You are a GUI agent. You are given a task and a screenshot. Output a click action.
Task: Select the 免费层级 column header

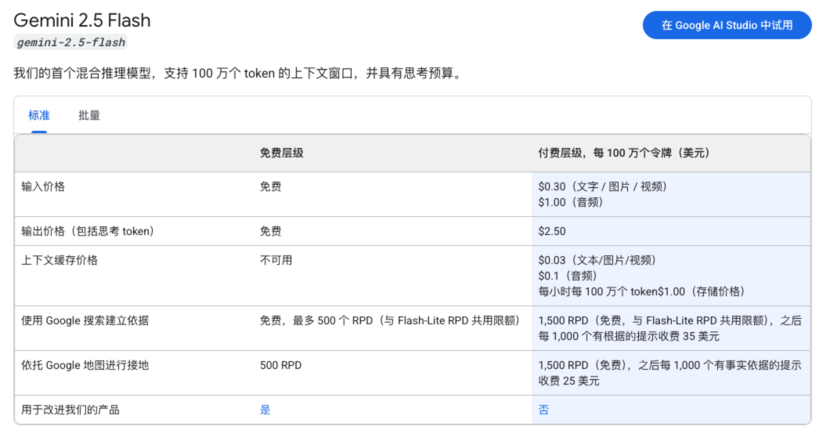[x=282, y=153]
